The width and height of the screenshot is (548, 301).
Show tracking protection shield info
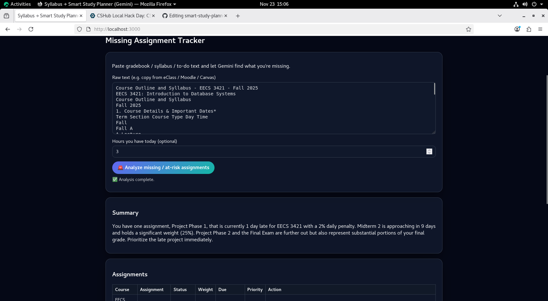(79, 29)
